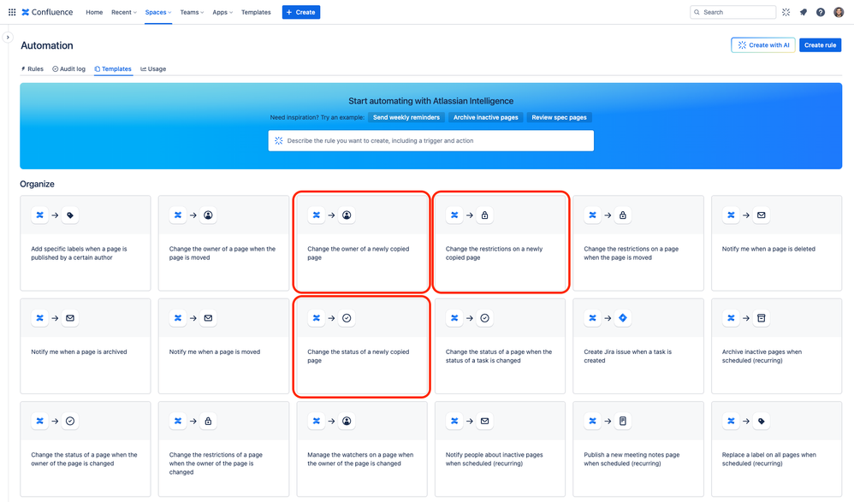Click Jira diamond icon on 'Create Jira issue' card

(x=622, y=318)
